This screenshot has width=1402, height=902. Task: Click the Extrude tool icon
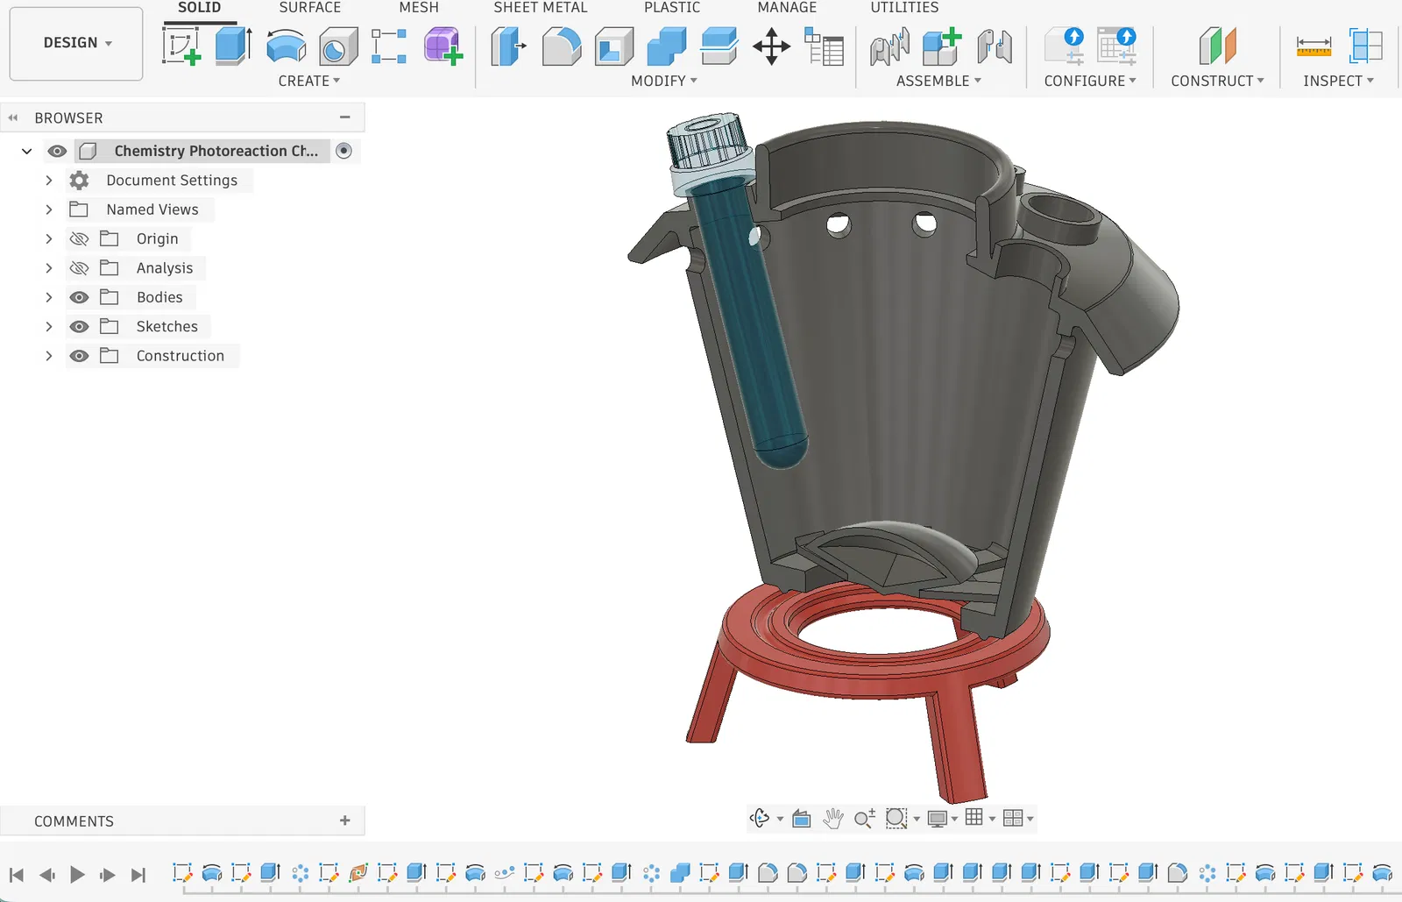233,46
